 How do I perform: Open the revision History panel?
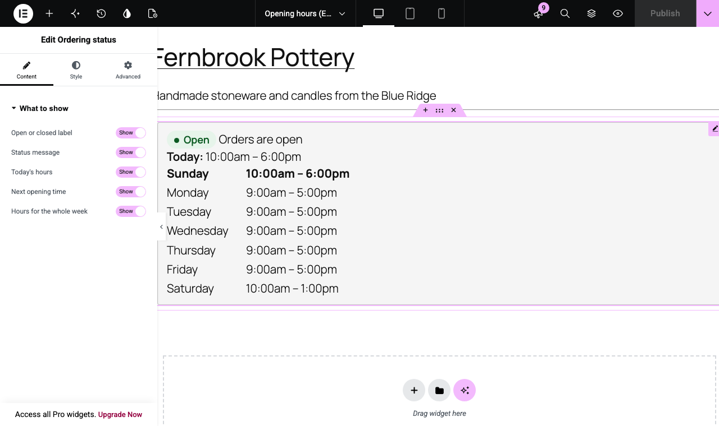(x=101, y=13)
